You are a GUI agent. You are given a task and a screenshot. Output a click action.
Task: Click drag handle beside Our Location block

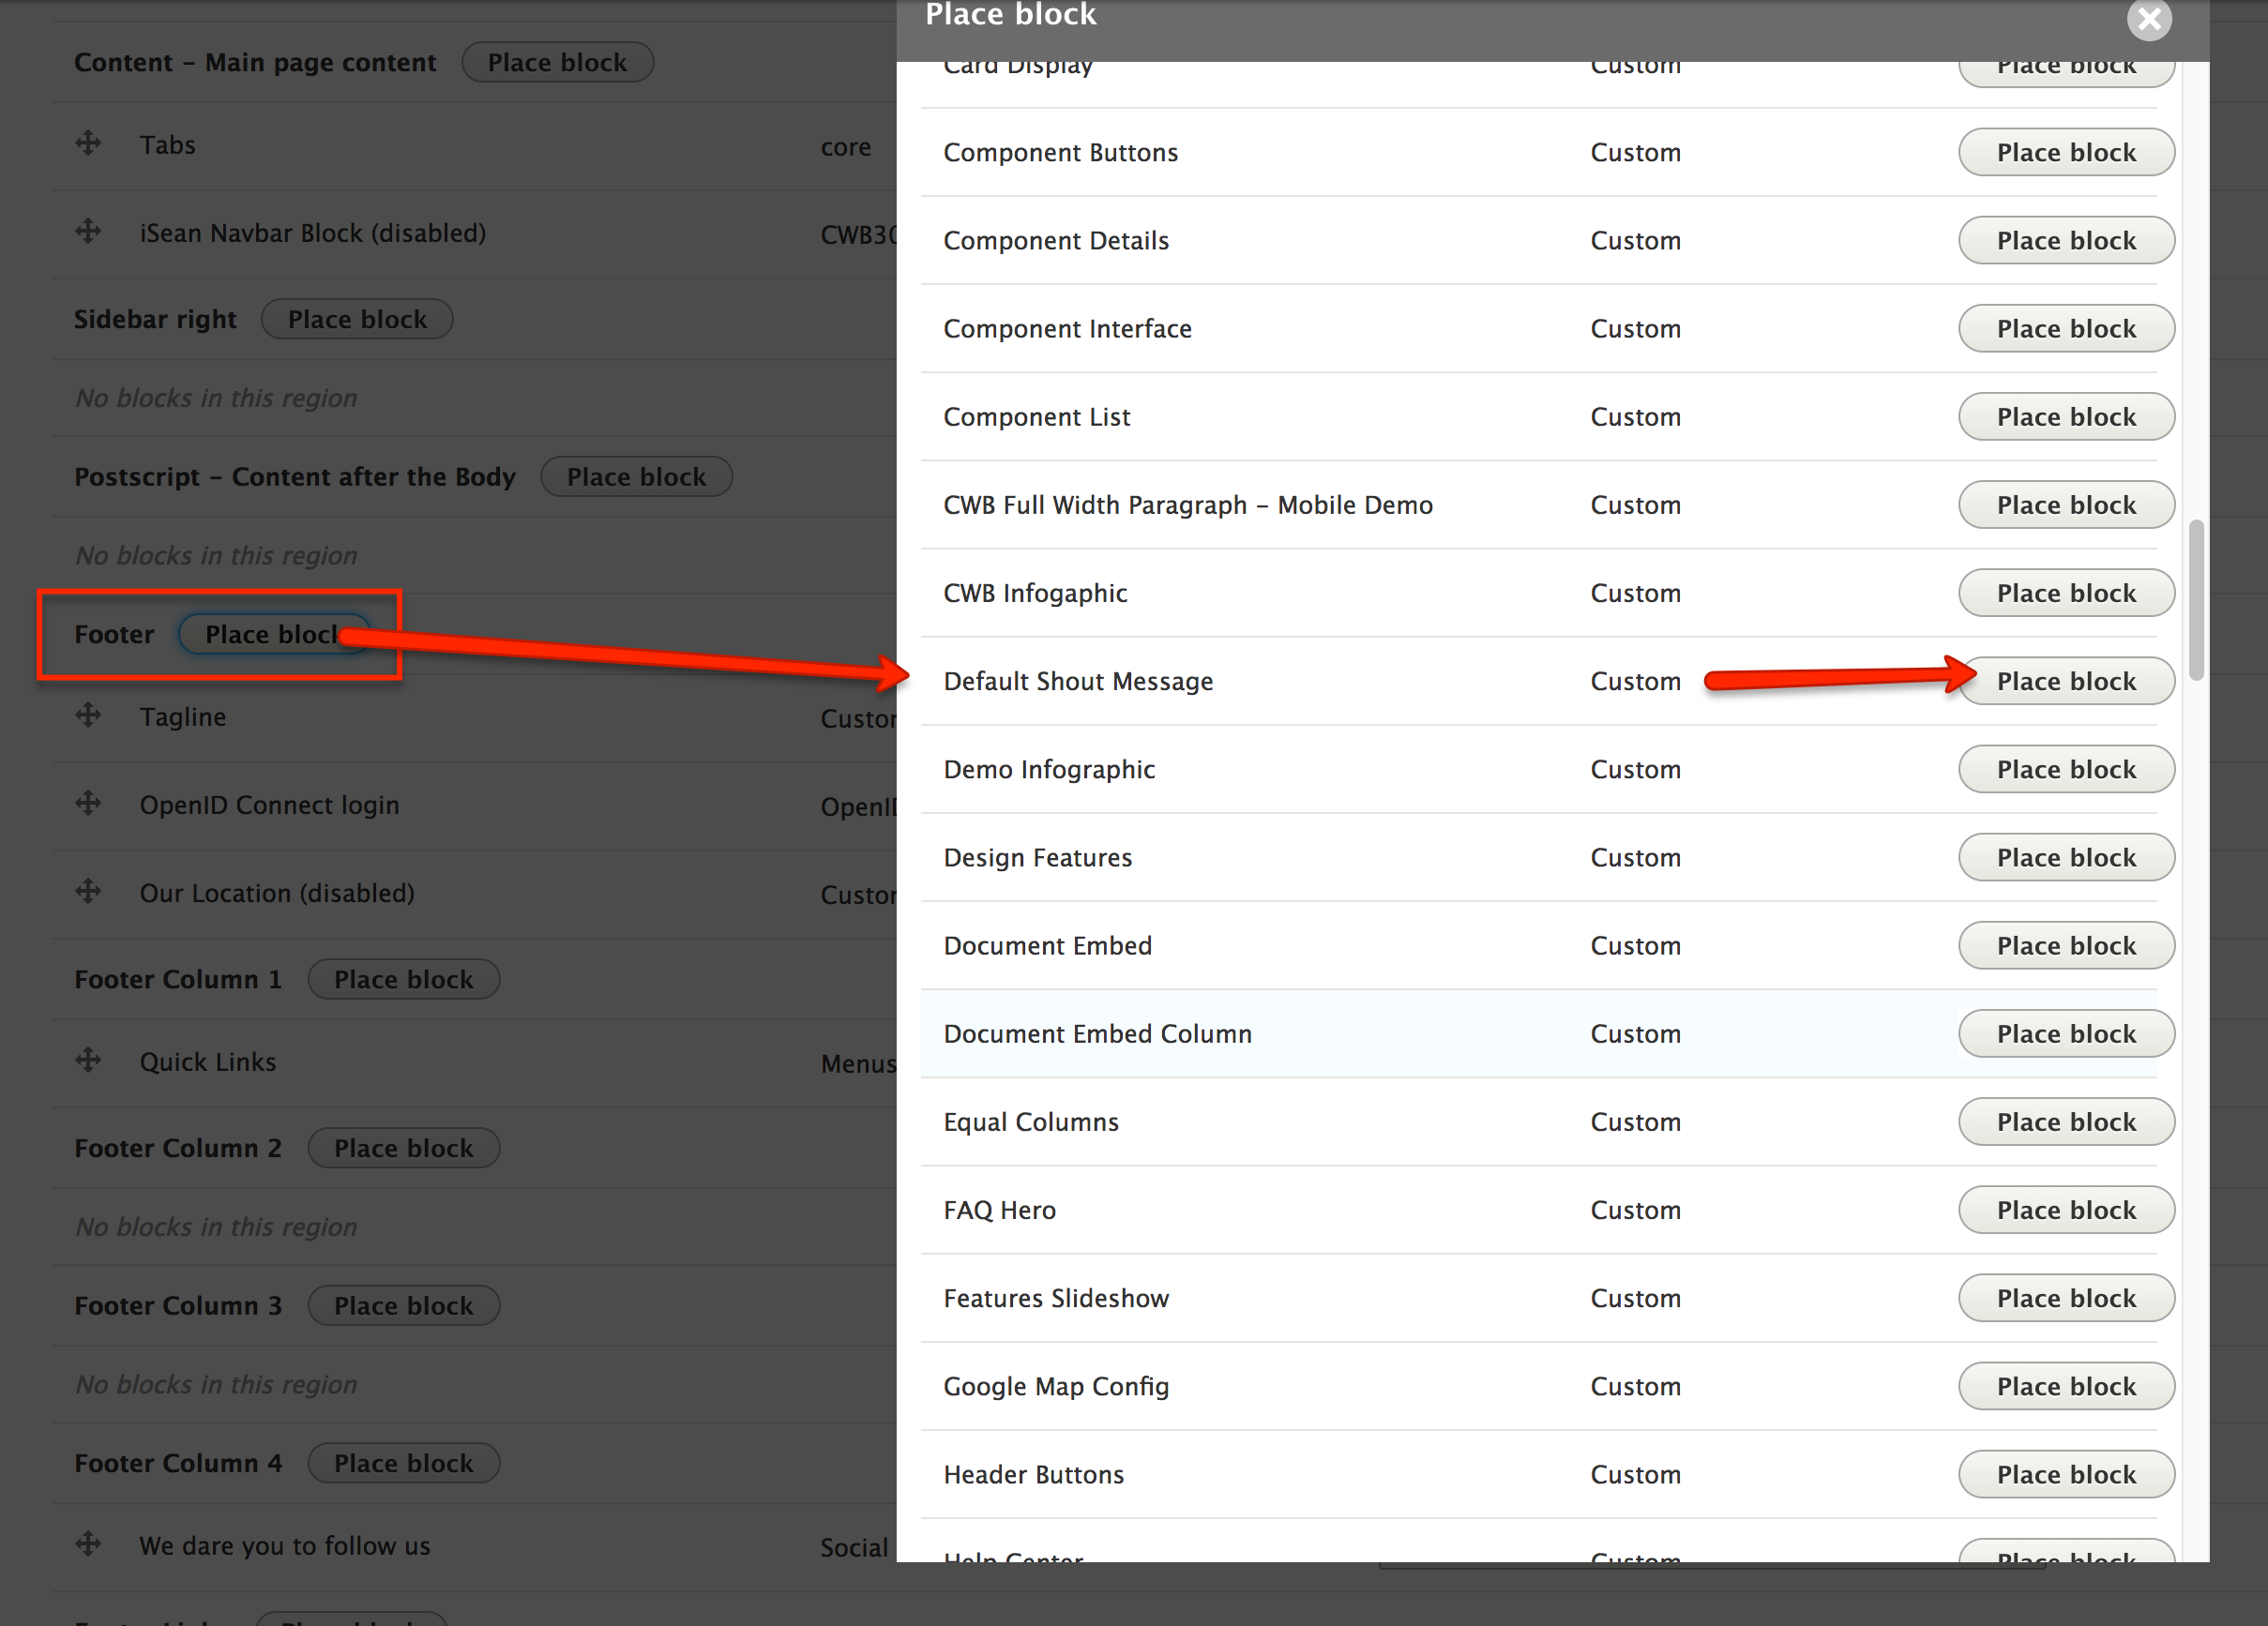click(x=88, y=891)
